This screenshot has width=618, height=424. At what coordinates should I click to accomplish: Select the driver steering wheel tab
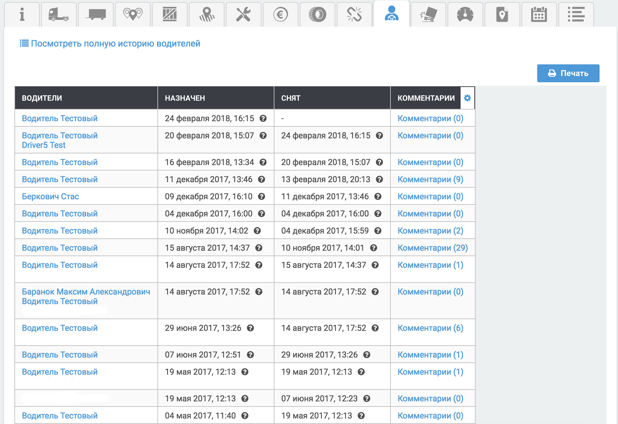[x=391, y=14]
